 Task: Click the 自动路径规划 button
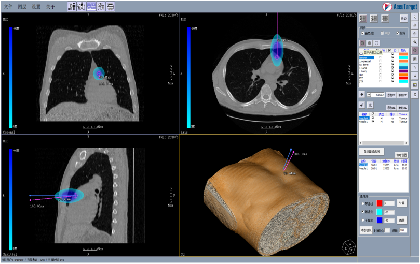click(372, 151)
